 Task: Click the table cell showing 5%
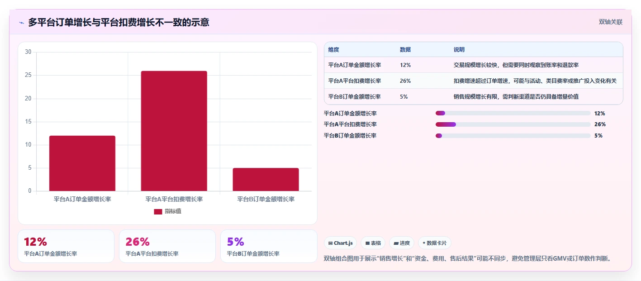[x=404, y=96]
